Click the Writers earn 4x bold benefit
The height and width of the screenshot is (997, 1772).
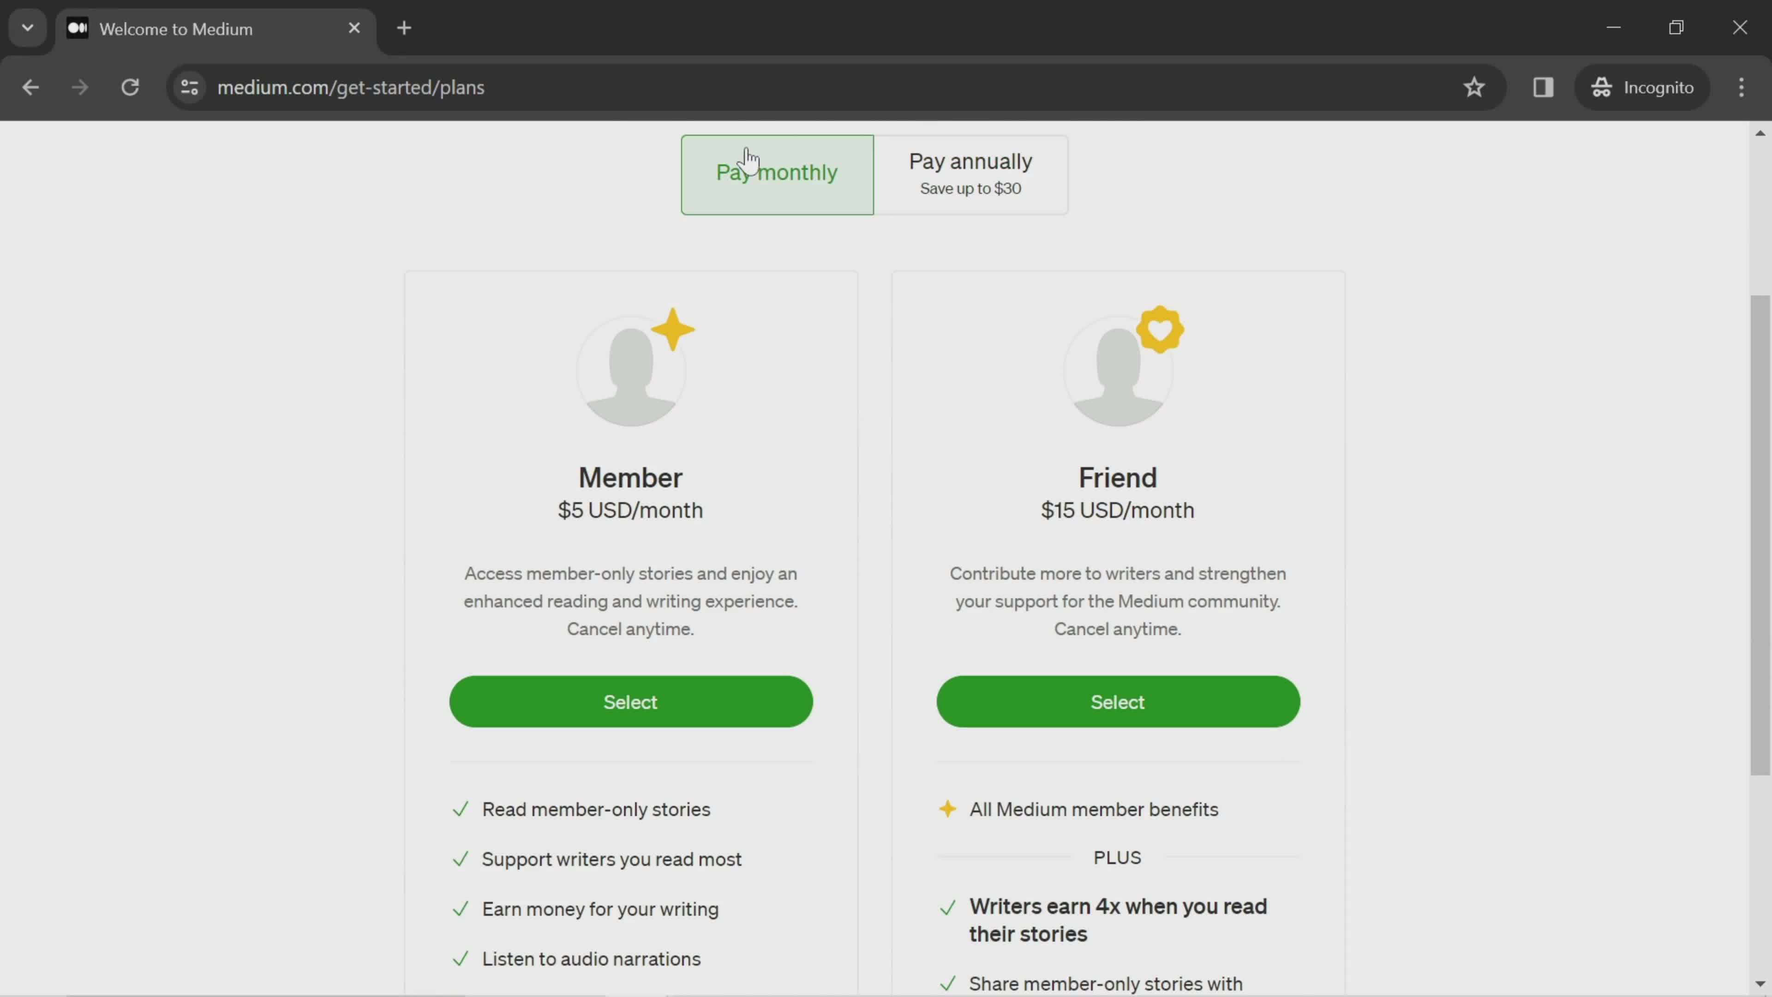pos(1117,919)
